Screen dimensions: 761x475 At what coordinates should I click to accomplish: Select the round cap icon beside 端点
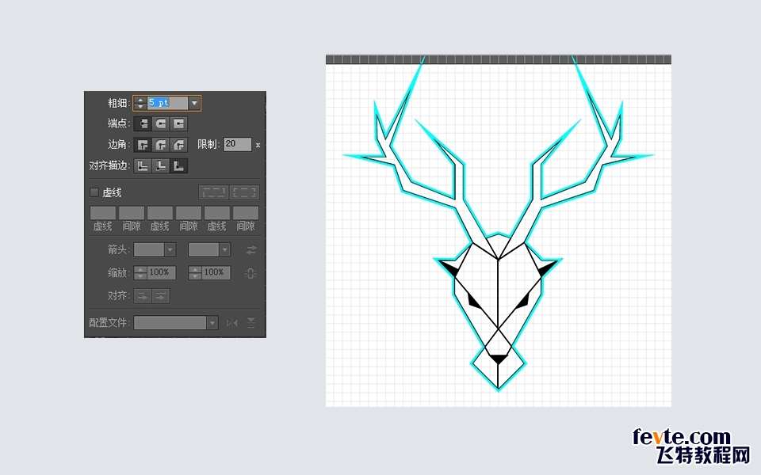click(161, 123)
